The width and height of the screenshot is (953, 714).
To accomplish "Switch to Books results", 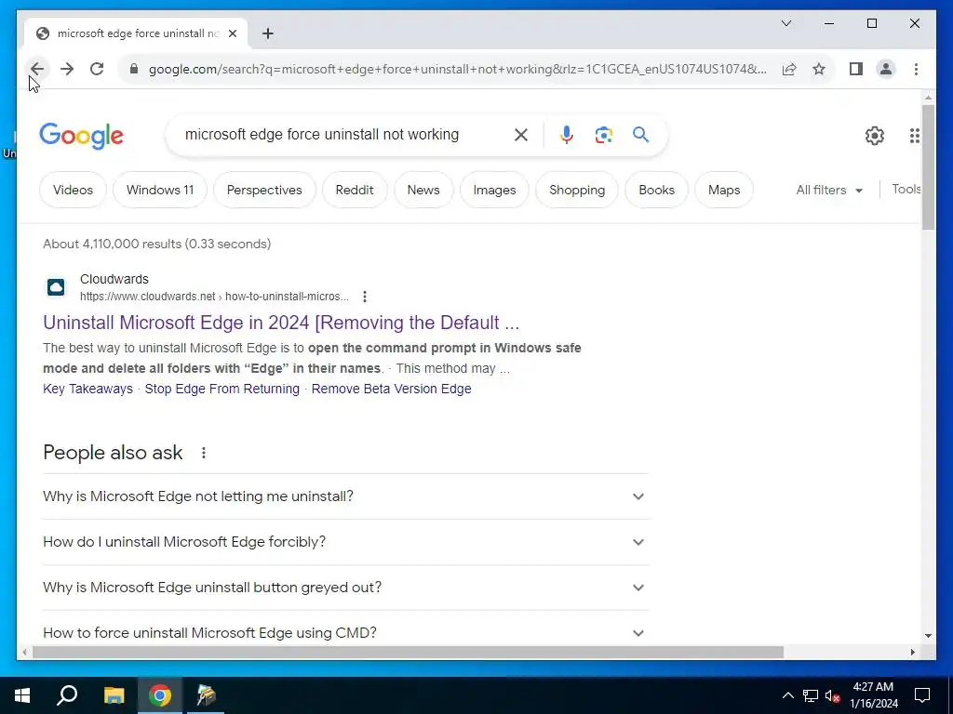I will pos(656,190).
